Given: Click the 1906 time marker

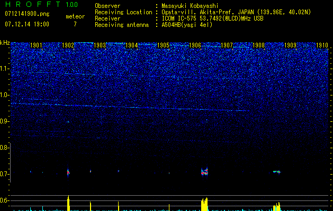Looking at the screenshot, I should pyautogui.click(x=195, y=45).
